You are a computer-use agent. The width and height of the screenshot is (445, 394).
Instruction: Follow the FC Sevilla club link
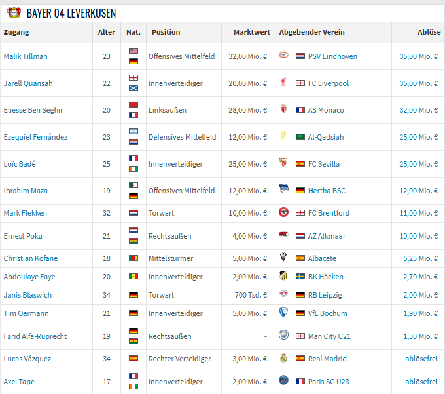[324, 164]
